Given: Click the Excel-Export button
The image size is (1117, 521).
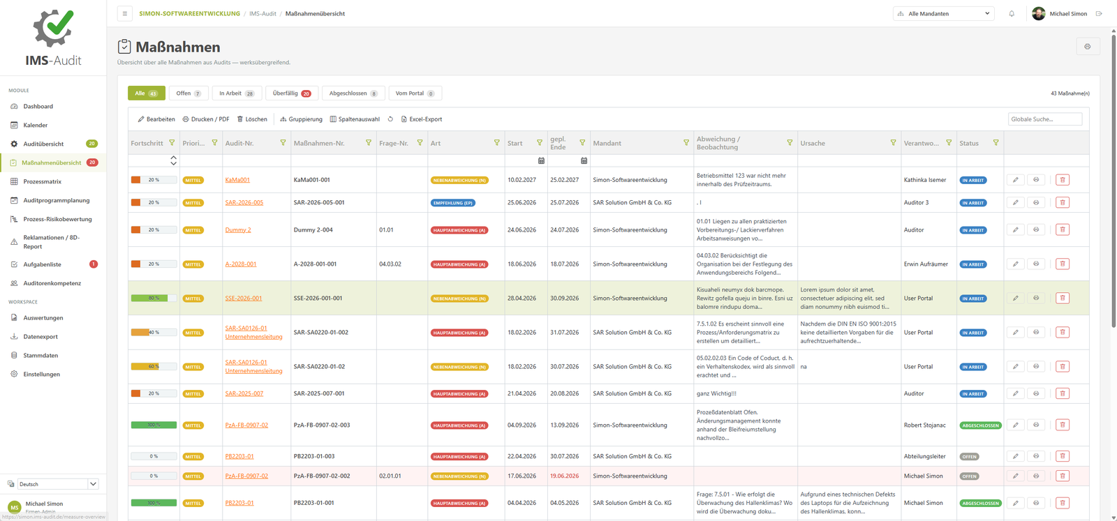Looking at the screenshot, I should point(421,119).
